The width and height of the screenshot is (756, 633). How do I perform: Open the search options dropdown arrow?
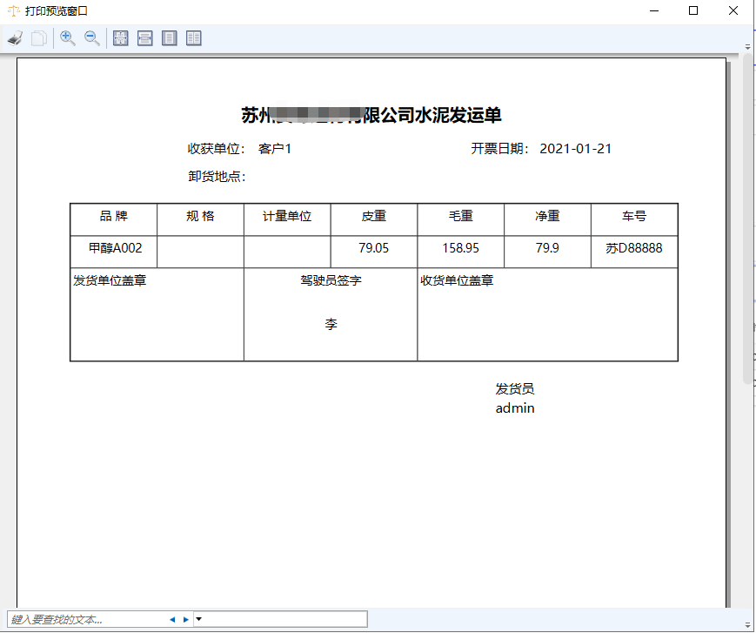coord(198,619)
